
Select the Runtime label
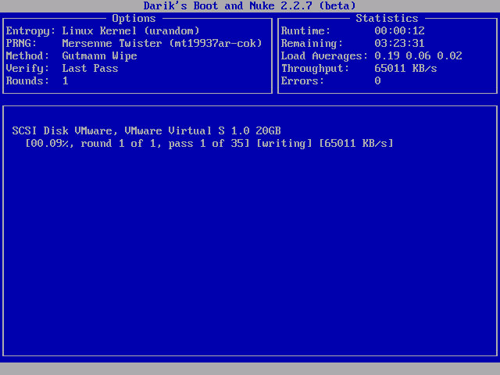(x=305, y=31)
